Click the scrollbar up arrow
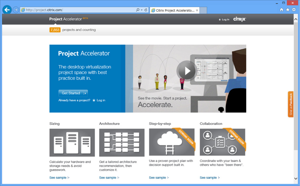The height and width of the screenshot is (186, 300). tap(296, 19)
